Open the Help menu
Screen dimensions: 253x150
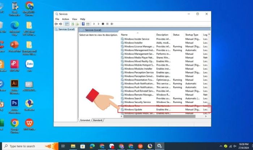click(82, 19)
